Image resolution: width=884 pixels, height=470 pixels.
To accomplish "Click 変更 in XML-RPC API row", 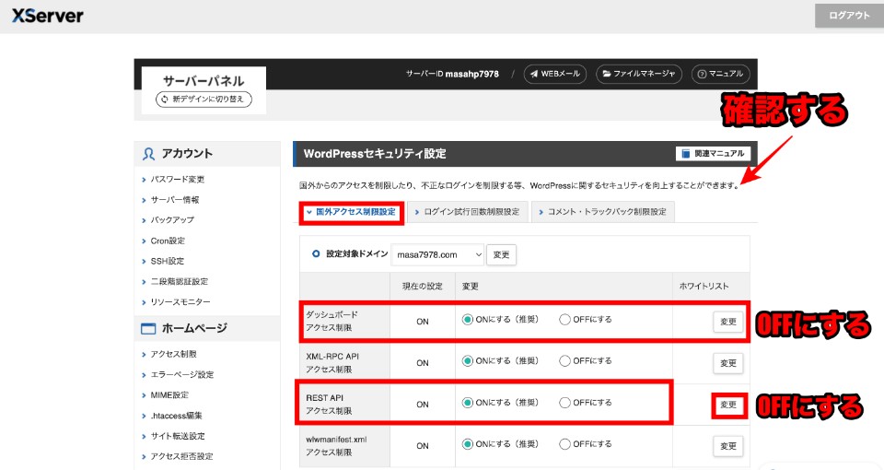I will (x=727, y=363).
